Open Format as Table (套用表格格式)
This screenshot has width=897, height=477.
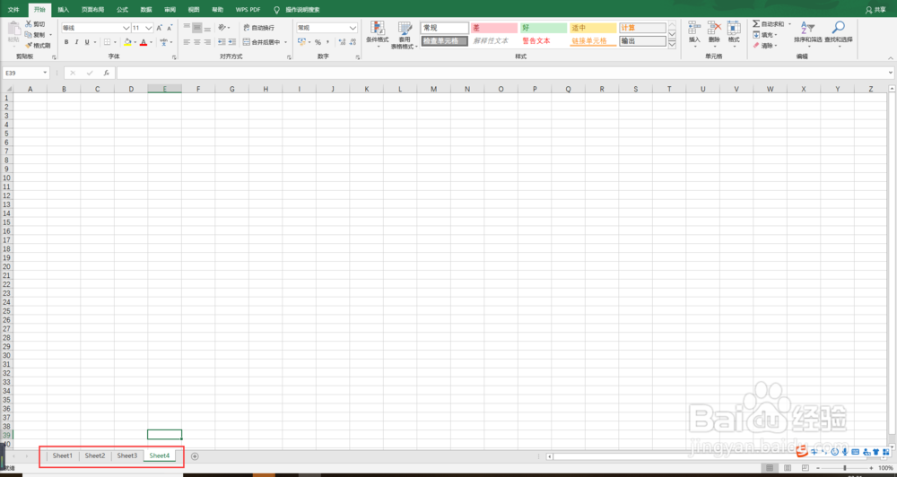click(405, 34)
